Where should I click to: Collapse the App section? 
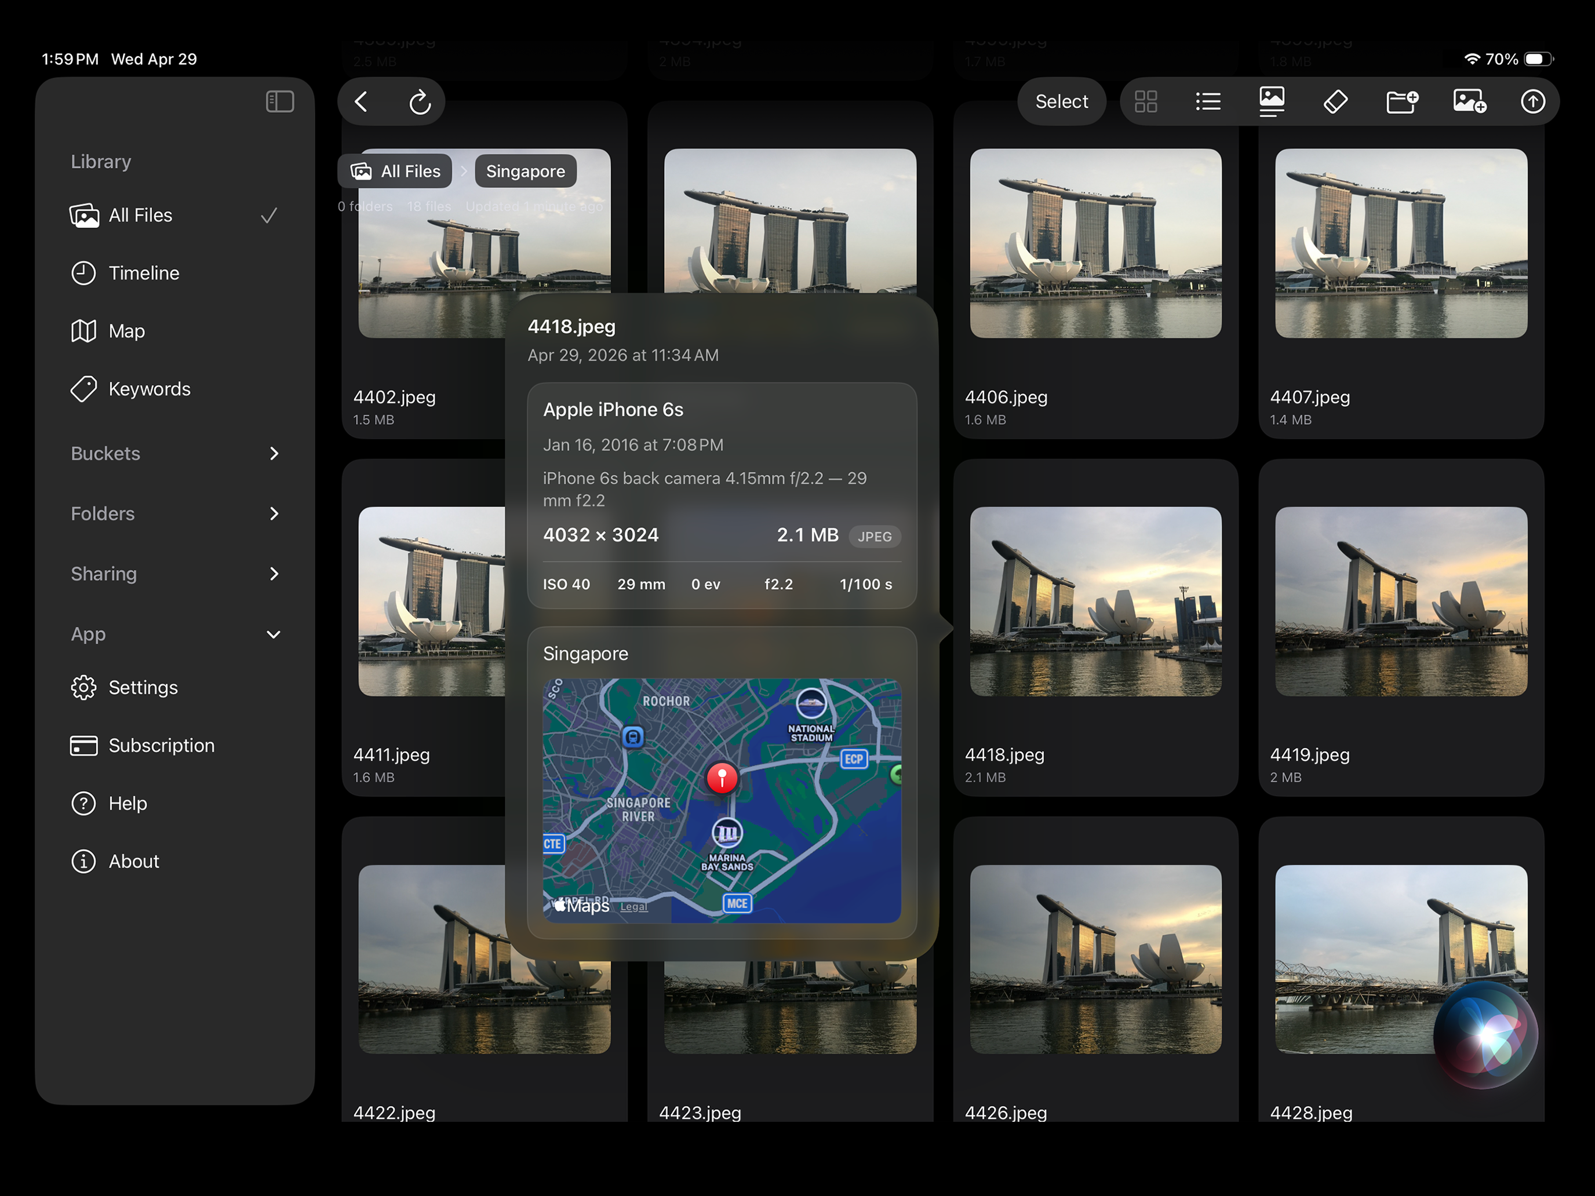(x=175, y=635)
